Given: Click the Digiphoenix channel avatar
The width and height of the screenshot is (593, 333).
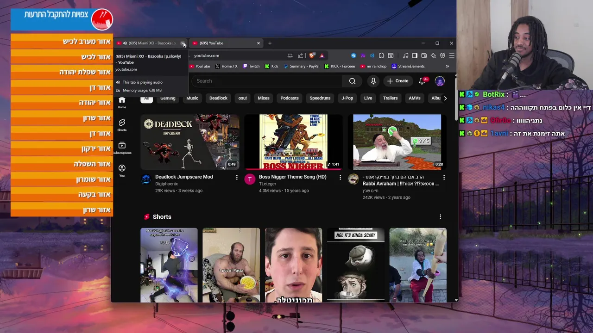Looking at the screenshot, I should tap(146, 179).
